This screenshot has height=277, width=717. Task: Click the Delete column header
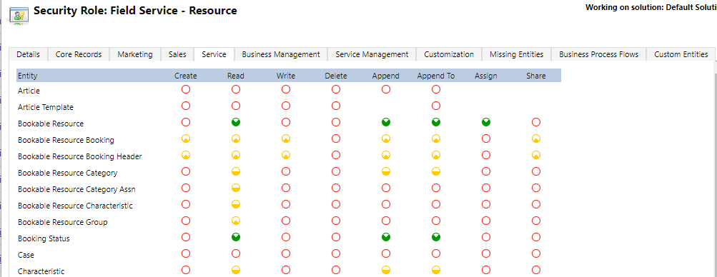(x=336, y=76)
